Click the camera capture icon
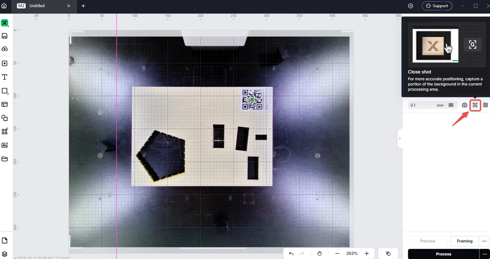 464,105
